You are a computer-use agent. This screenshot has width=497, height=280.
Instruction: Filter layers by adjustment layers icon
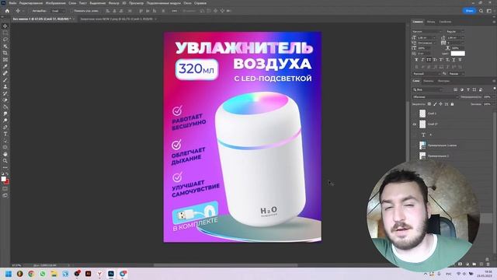click(461, 90)
